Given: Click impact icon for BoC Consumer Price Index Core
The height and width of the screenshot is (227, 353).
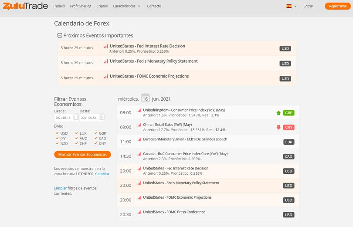Looking at the screenshot, I should tap(139, 154).
